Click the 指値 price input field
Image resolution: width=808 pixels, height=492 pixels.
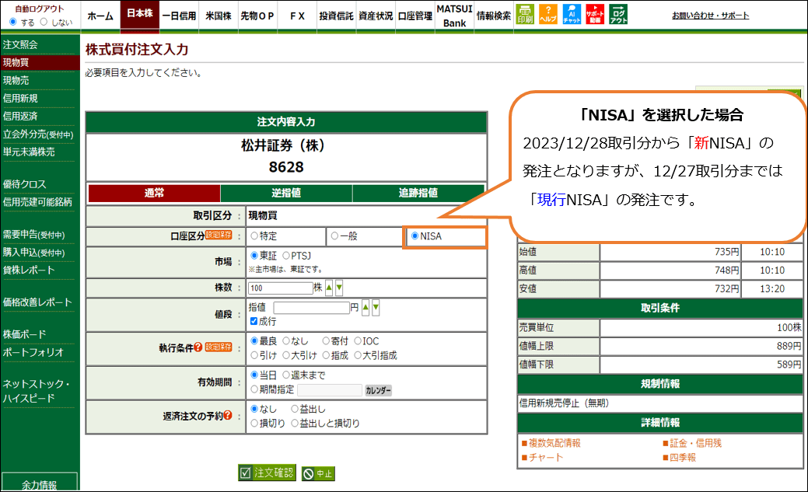point(311,308)
